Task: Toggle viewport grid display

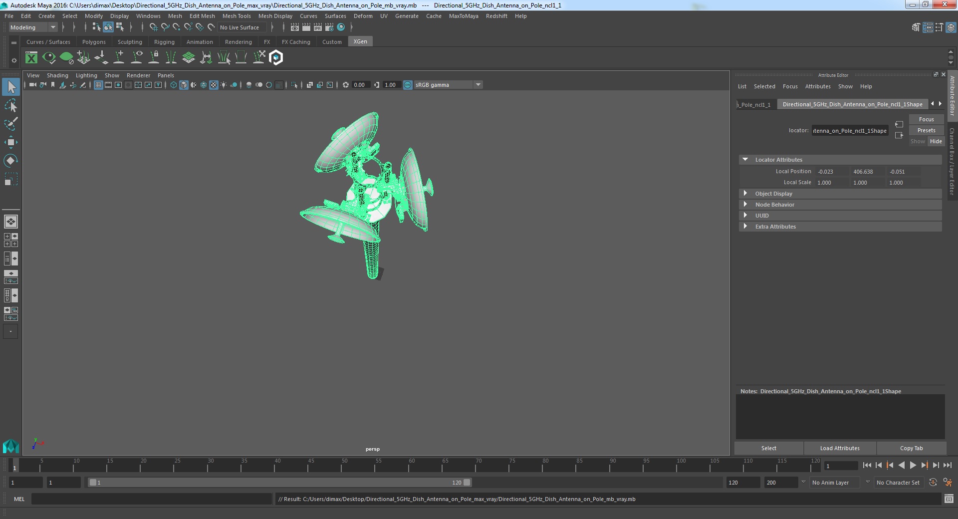Action: 98,85
